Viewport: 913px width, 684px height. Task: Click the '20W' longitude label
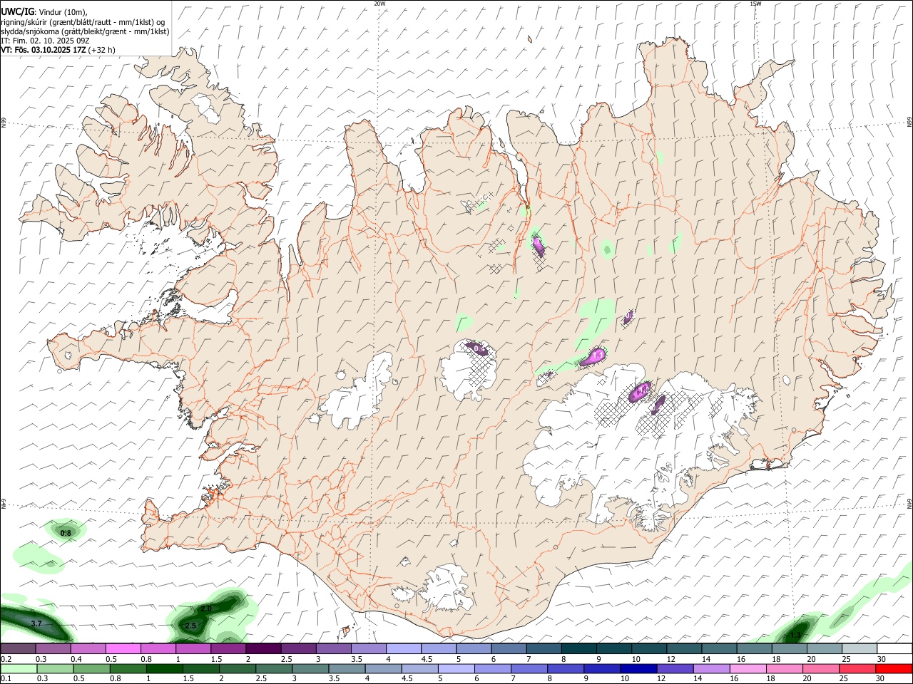coord(379,4)
